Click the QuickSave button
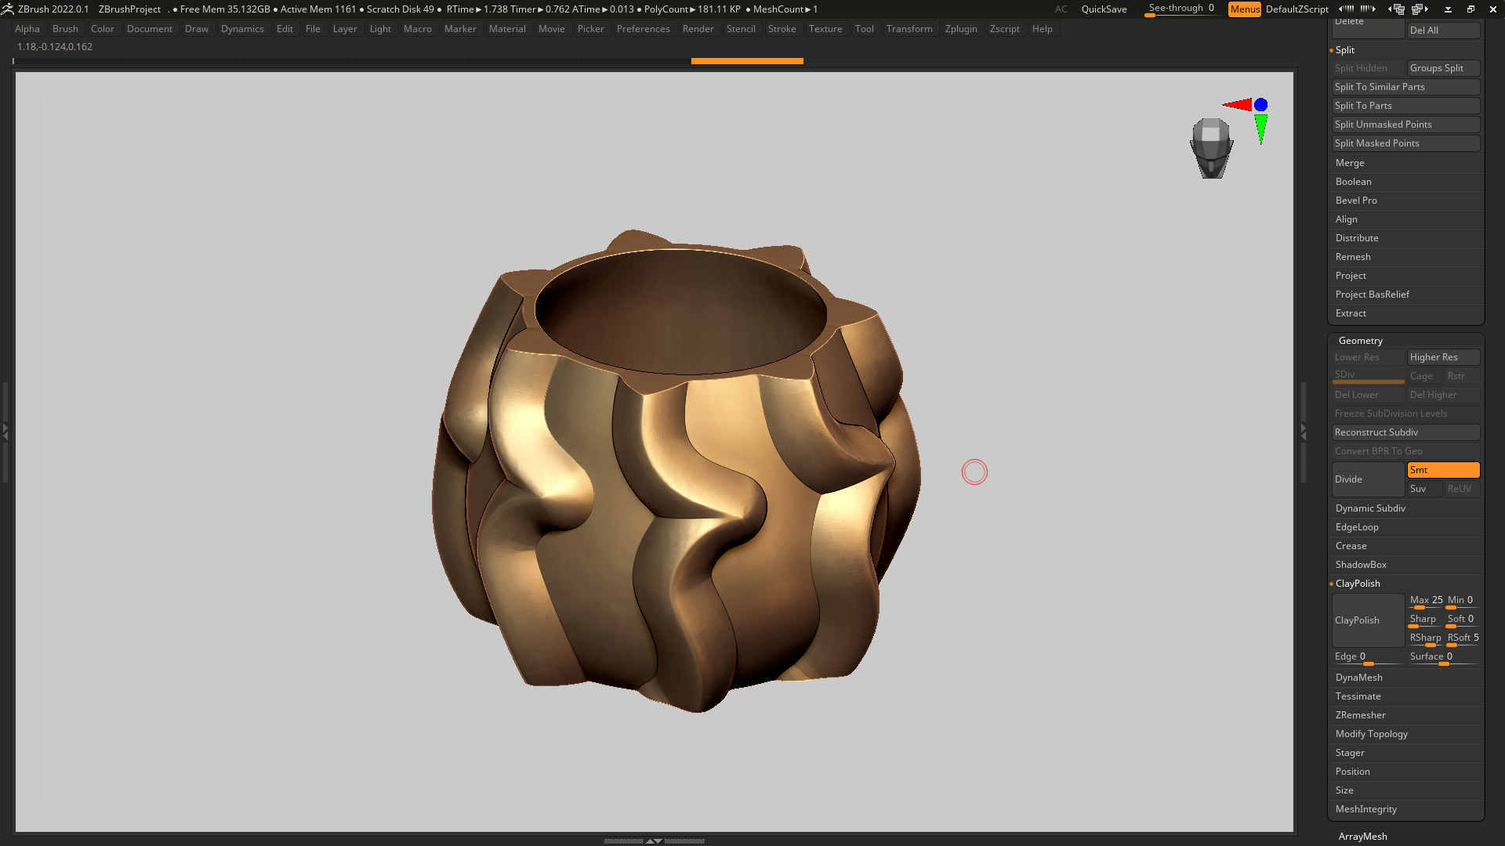Viewport: 1505px width, 846px height. (1104, 9)
